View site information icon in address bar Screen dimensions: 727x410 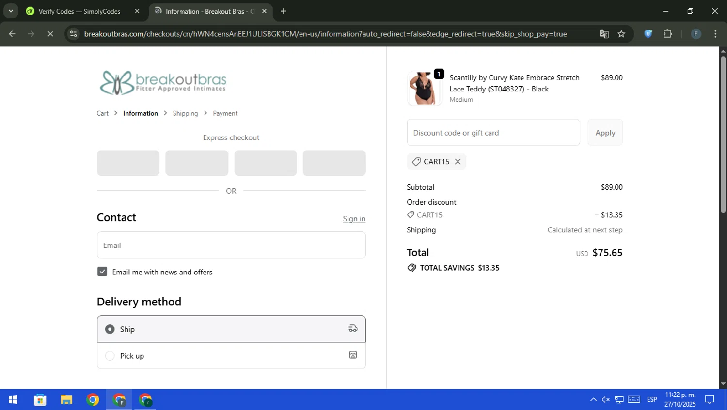pyautogui.click(x=74, y=34)
